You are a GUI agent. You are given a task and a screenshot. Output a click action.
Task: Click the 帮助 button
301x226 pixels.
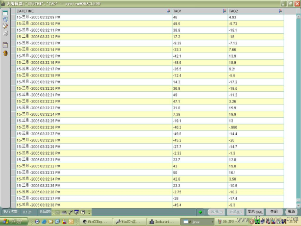(x=291, y=212)
